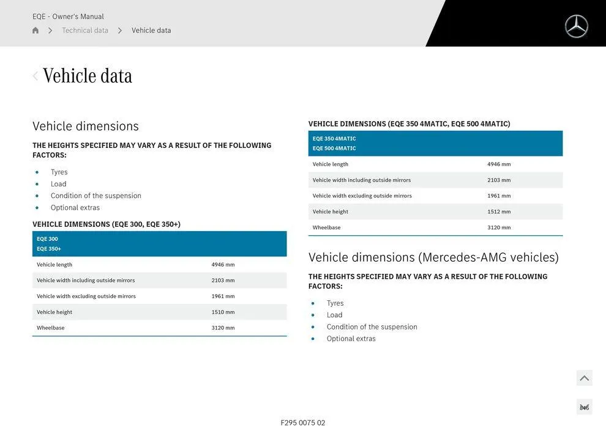Image resolution: width=606 pixels, height=428 pixels.
Task: Click the Vehicle data page title
Action: click(x=88, y=76)
